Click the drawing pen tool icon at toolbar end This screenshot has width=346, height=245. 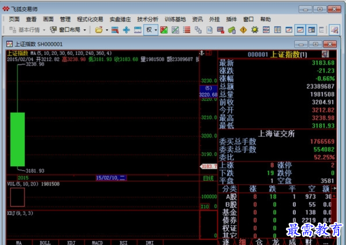[x=334, y=30]
